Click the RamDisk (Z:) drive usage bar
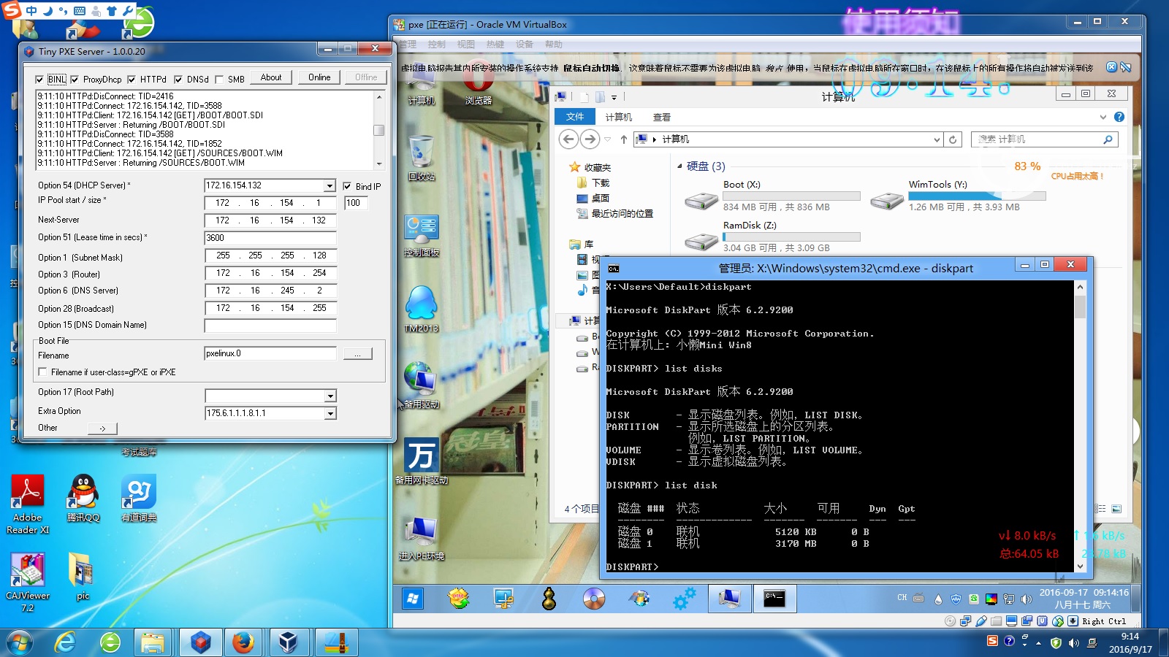 point(791,237)
